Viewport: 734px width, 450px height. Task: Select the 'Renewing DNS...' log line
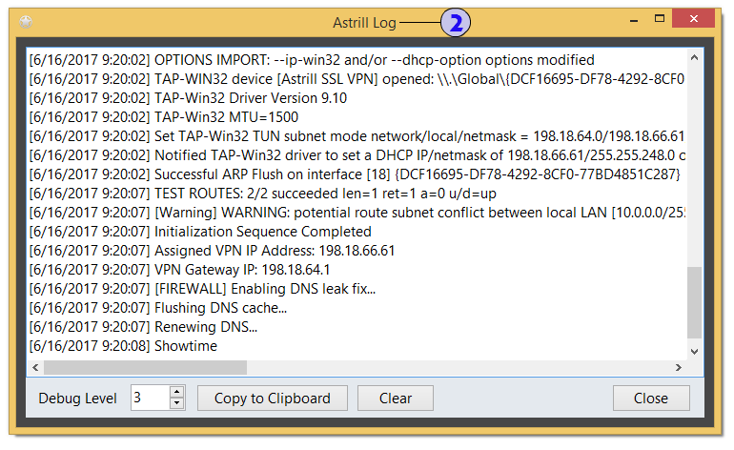tap(143, 327)
